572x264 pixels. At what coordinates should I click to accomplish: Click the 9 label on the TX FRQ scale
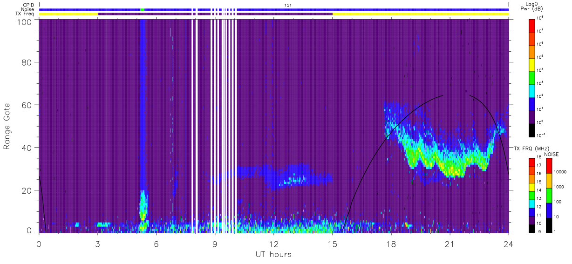pyautogui.click(x=538, y=231)
